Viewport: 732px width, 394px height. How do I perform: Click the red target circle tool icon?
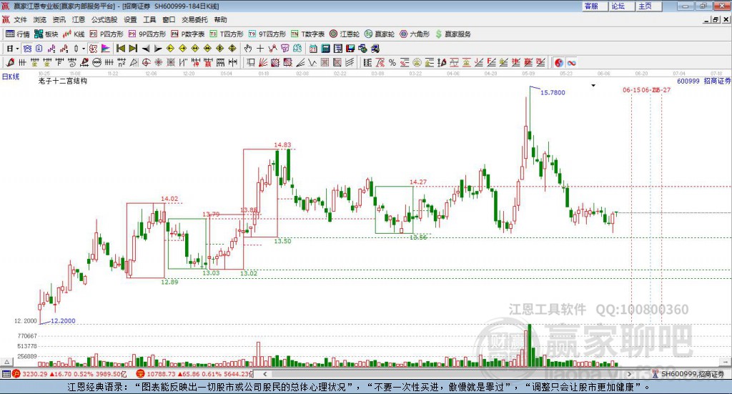tap(146, 62)
